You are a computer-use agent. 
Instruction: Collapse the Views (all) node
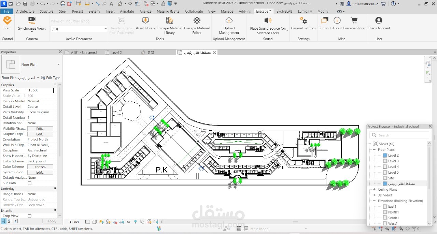coord(370,144)
